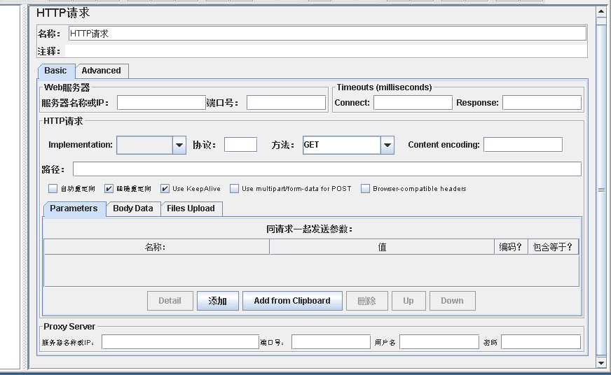The width and height of the screenshot is (611, 375).
Task: Switch to the Advanced tab
Action: [x=101, y=71]
